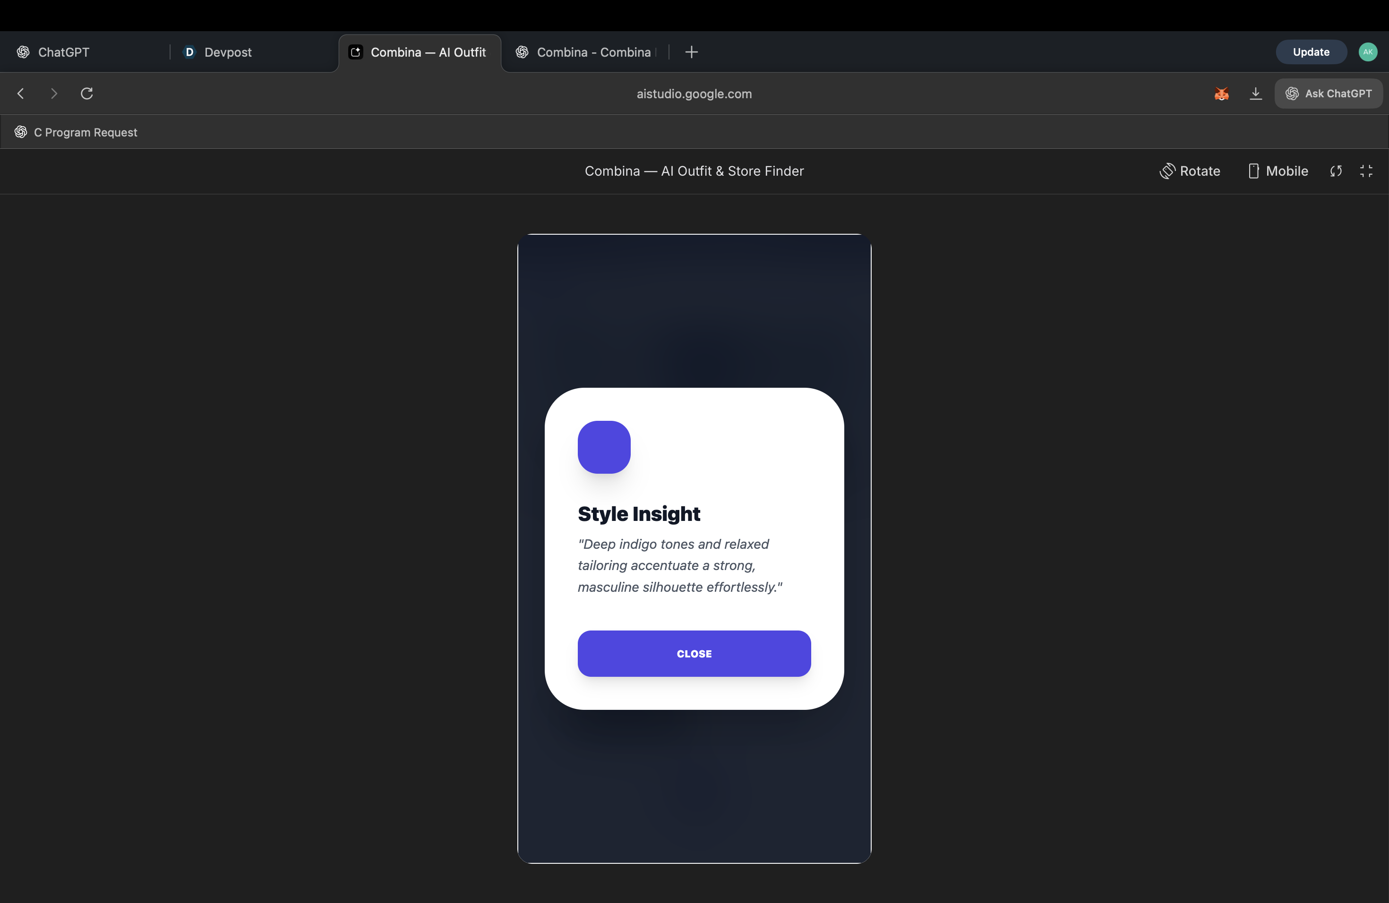Click the browser forward arrow

pos(54,94)
